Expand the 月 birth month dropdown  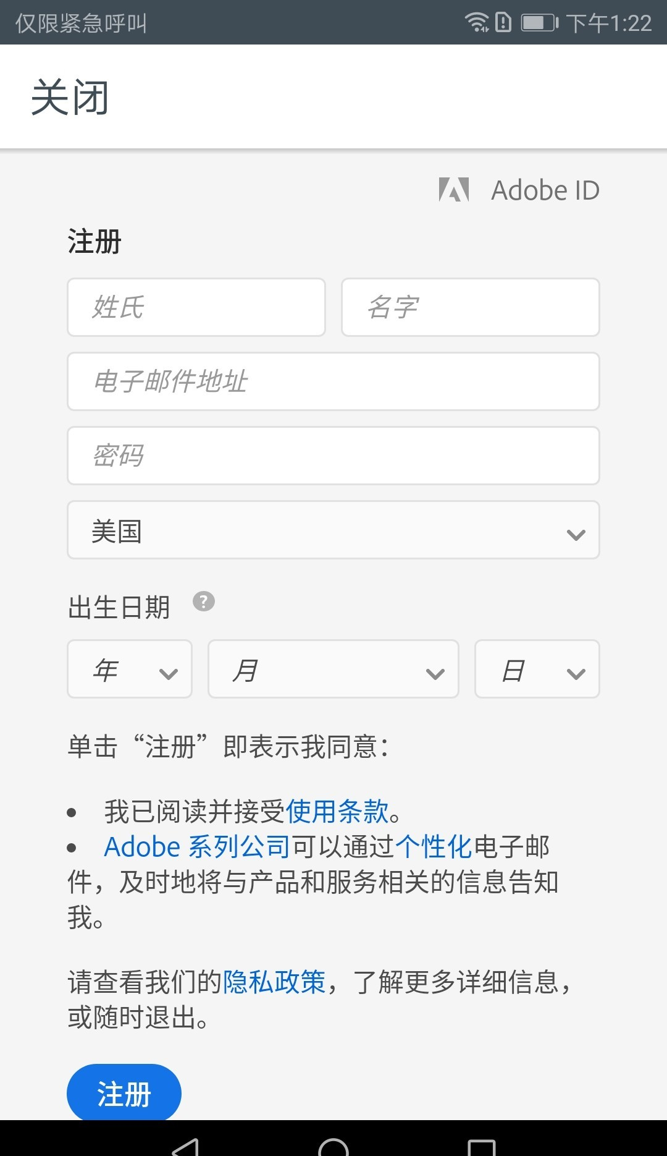coord(333,669)
